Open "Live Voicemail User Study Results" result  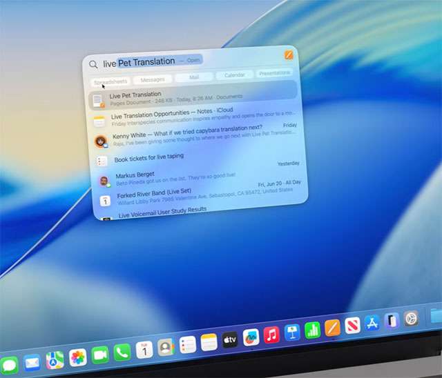coord(163,212)
